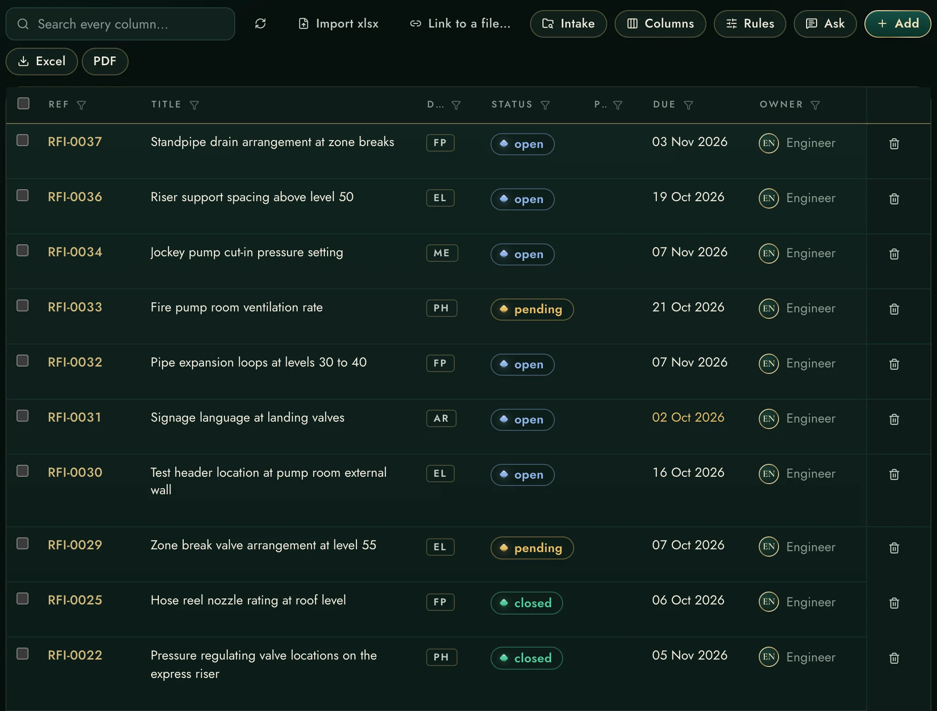
Task: Click the refresh icon beside the search box
Action: (260, 23)
